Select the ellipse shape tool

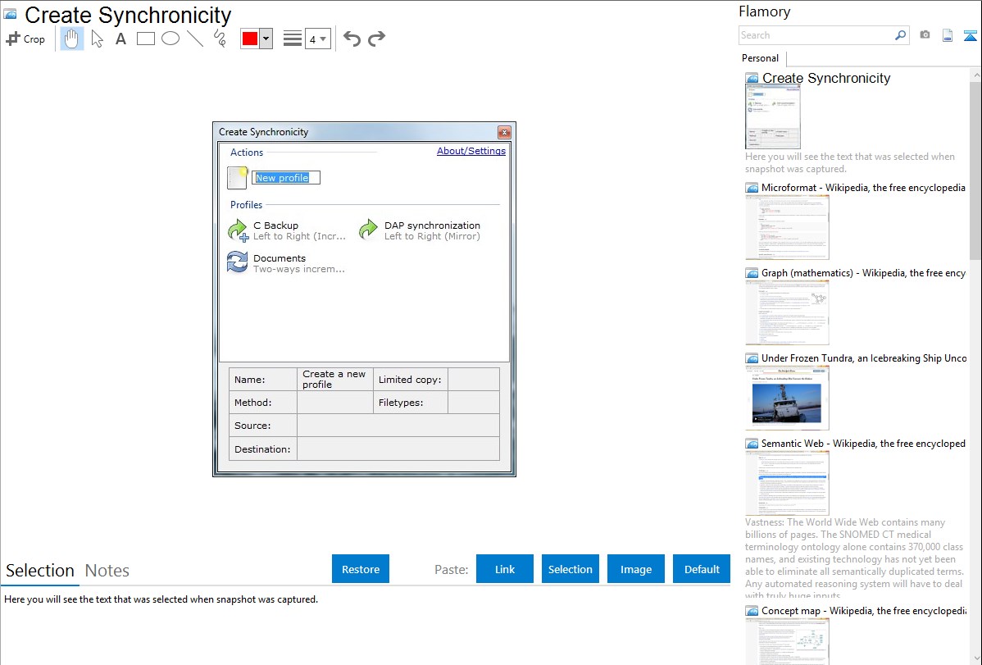[170, 39]
